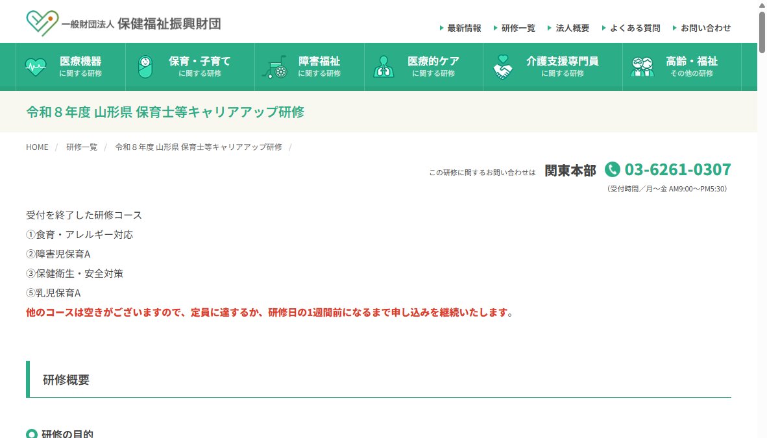
Task: Click the scrollbar up arrow
Action: tap(762, 5)
